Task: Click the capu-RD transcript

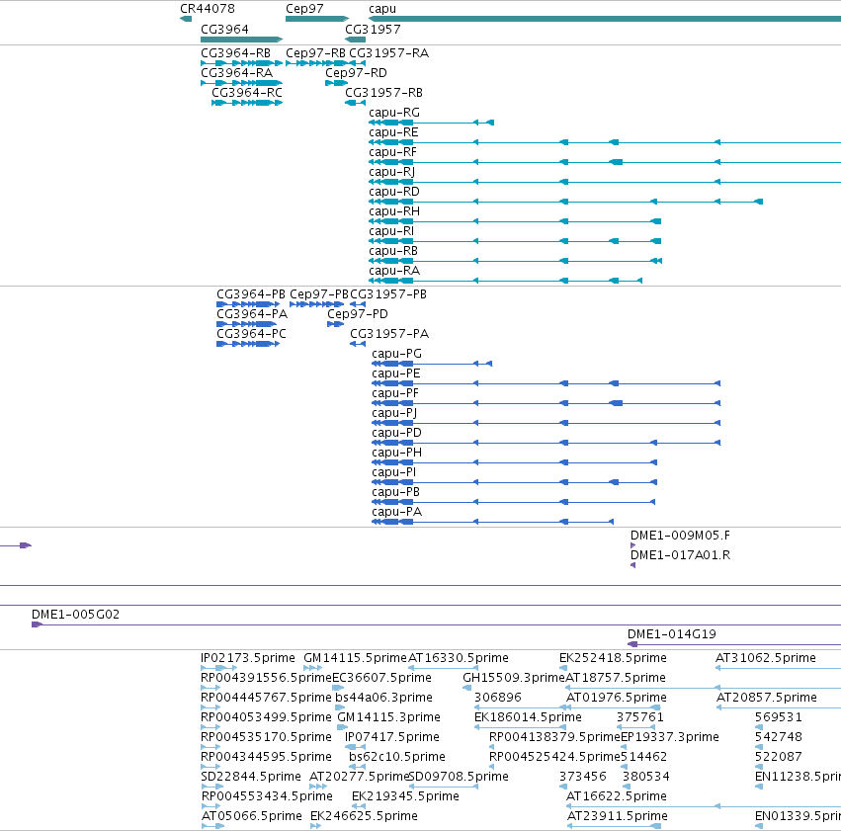Action: click(x=566, y=203)
